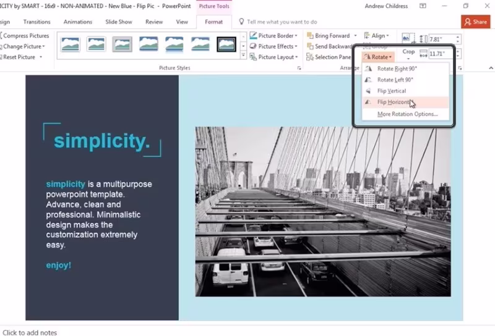Choose Rotate Right 90° from menu
Screen dimensions: 495x336
[405, 69]
